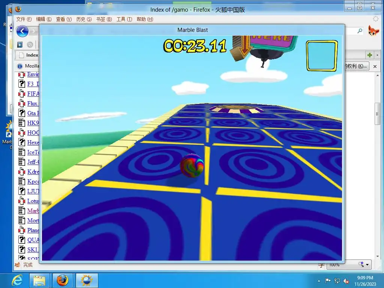384x288 pixels.
Task: Open the network tray icon
Action: 337,281
